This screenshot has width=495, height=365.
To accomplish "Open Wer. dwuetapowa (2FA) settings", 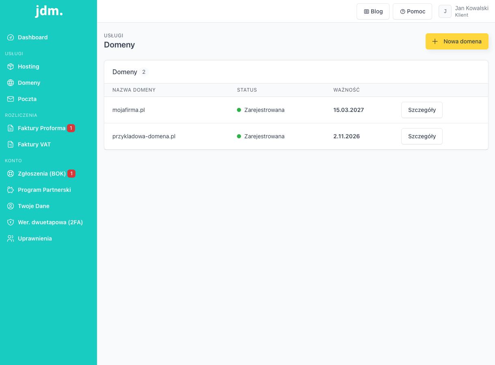I will [x=49, y=222].
